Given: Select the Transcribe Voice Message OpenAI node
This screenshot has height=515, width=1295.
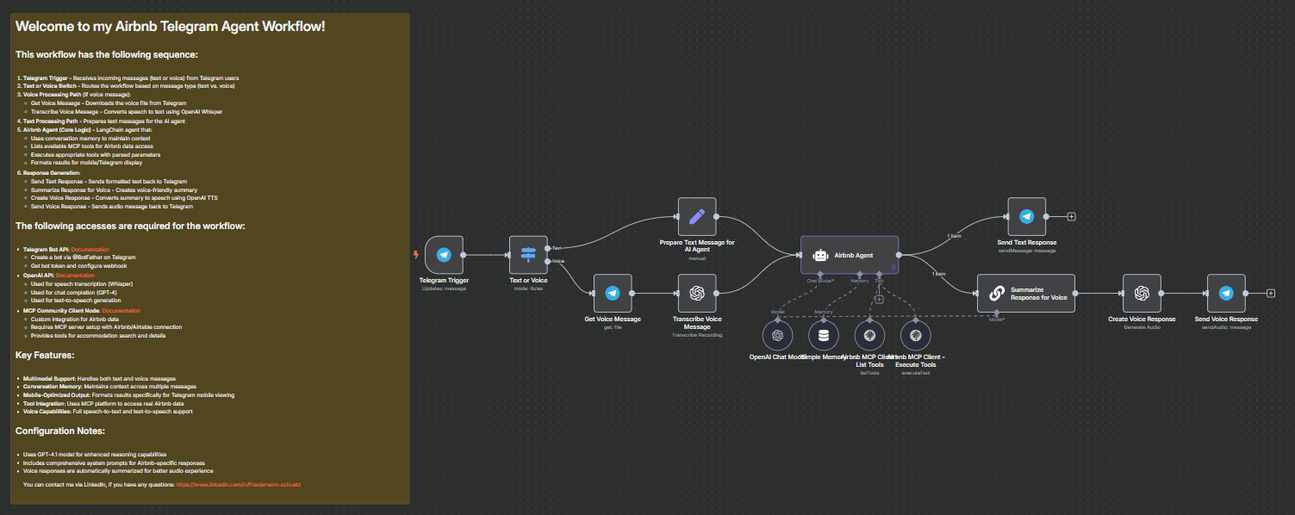Looking at the screenshot, I should point(697,294).
